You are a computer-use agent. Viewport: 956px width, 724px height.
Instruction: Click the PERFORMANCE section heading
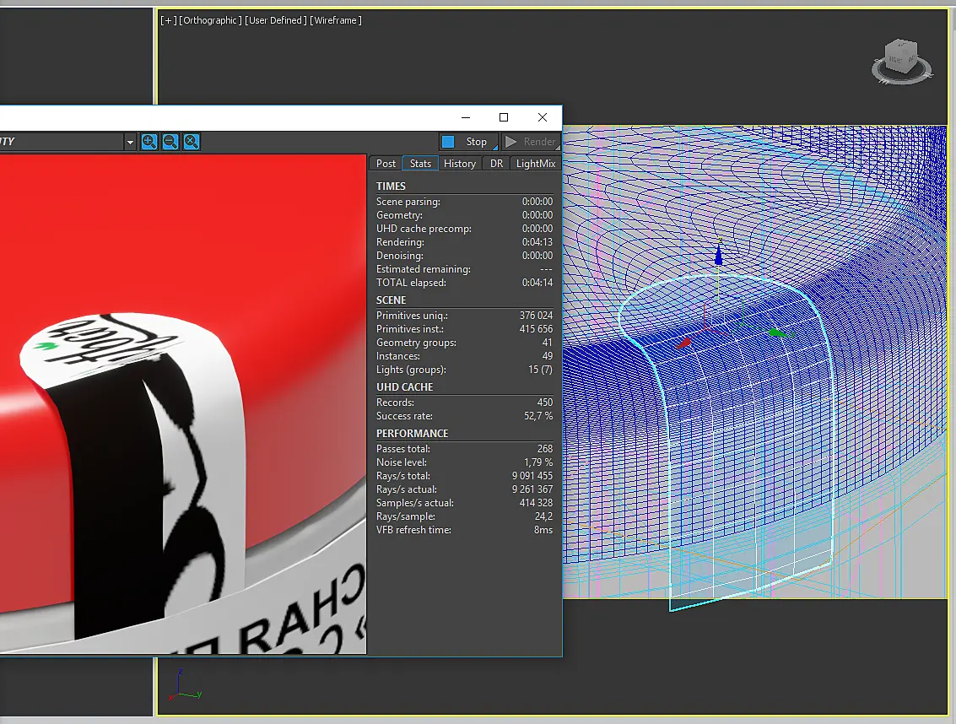[412, 433]
